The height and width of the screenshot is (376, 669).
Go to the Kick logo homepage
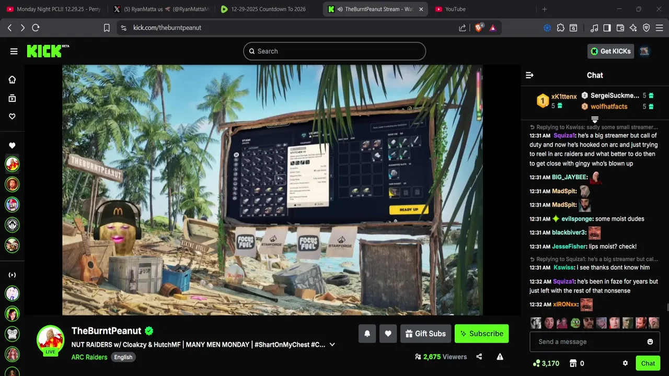click(x=48, y=51)
